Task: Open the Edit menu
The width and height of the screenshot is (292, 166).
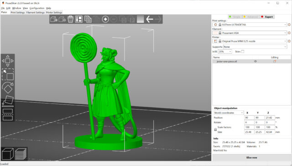Action: (x=8, y=8)
